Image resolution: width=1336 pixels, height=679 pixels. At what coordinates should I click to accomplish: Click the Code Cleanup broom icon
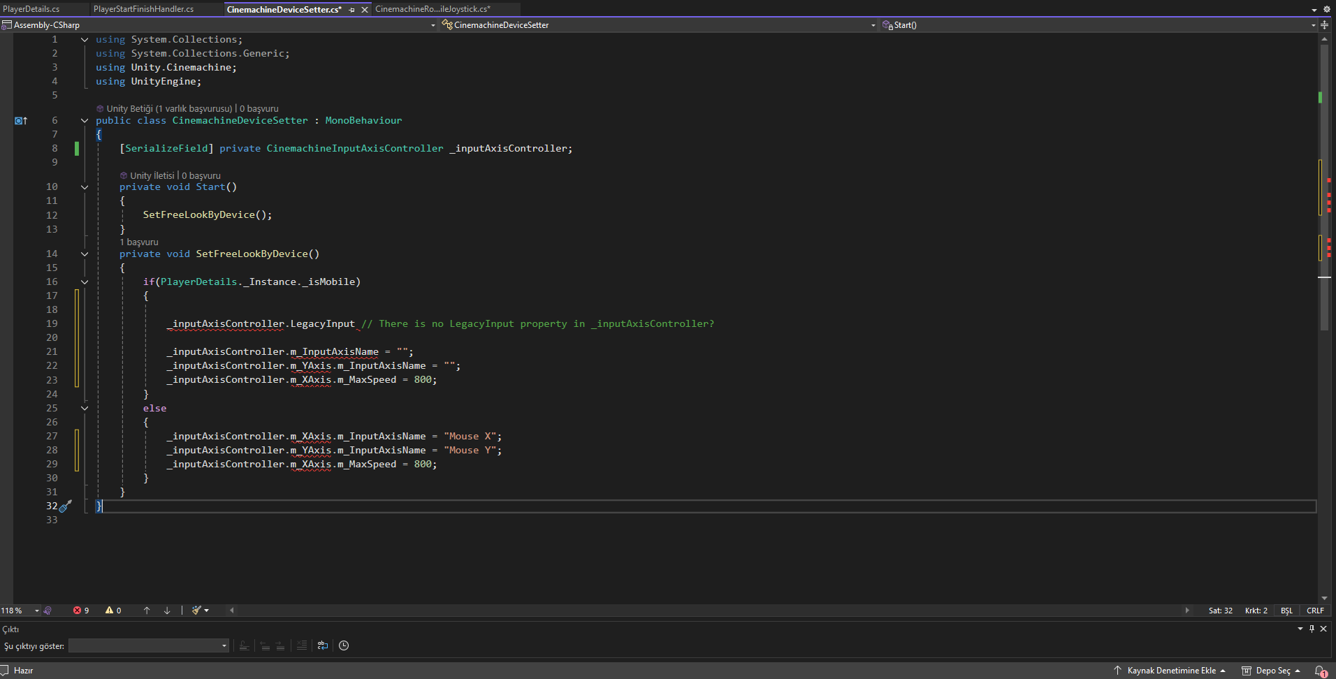pos(197,611)
